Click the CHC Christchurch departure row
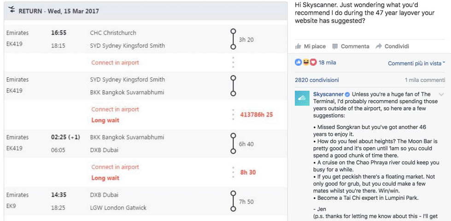The height and width of the screenshot is (221, 451). pyautogui.click(x=113, y=33)
